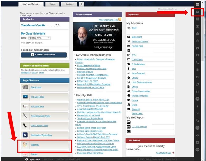Click the myLU Help question mark icon
The width and height of the screenshot is (206, 161).
click(x=27, y=159)
